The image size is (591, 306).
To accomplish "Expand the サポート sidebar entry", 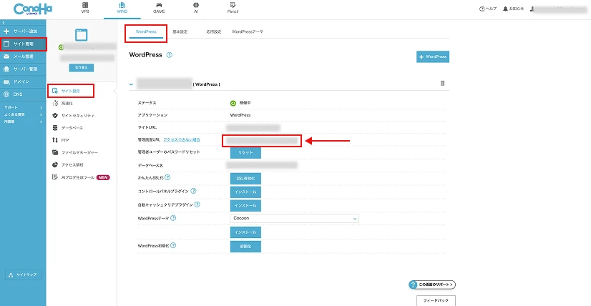I will click(23, 107).
